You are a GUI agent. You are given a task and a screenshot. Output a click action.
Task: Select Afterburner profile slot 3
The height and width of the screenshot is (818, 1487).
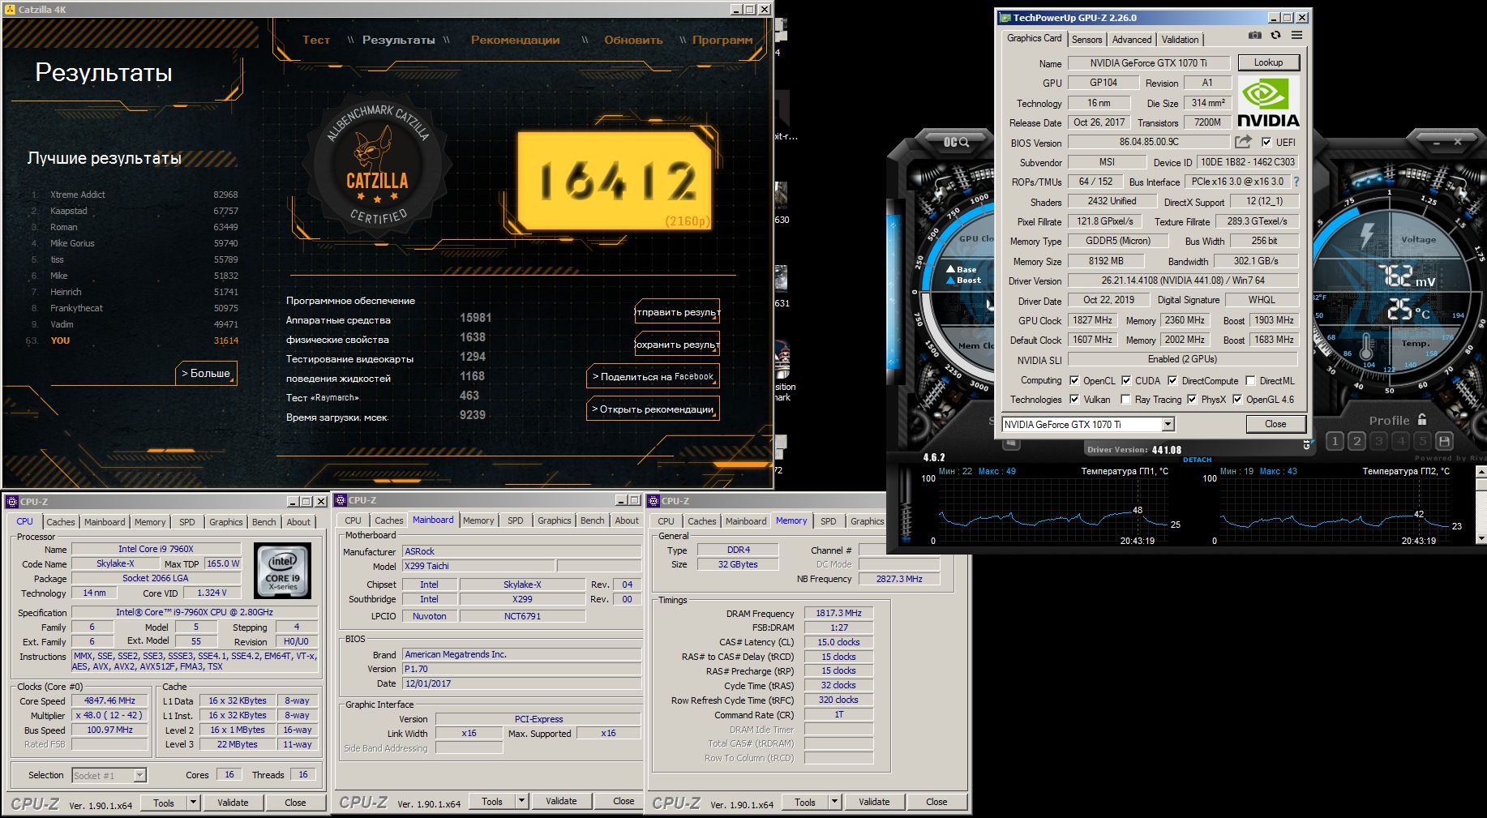click(x=1378, y=441)
